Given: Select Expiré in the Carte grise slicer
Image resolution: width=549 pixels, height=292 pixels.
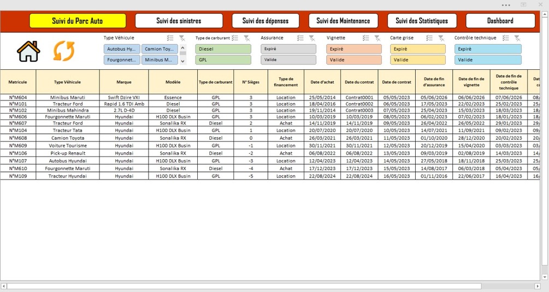Looking at the screenshot, I should coord(418,49).
